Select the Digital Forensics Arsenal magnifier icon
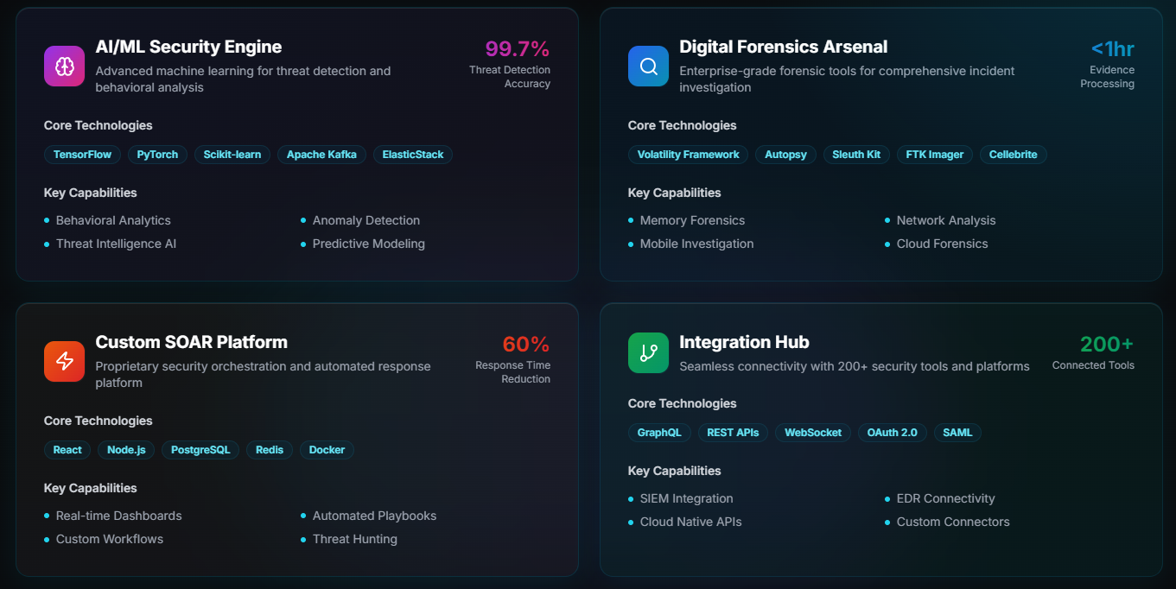 [x=648, y=66]
